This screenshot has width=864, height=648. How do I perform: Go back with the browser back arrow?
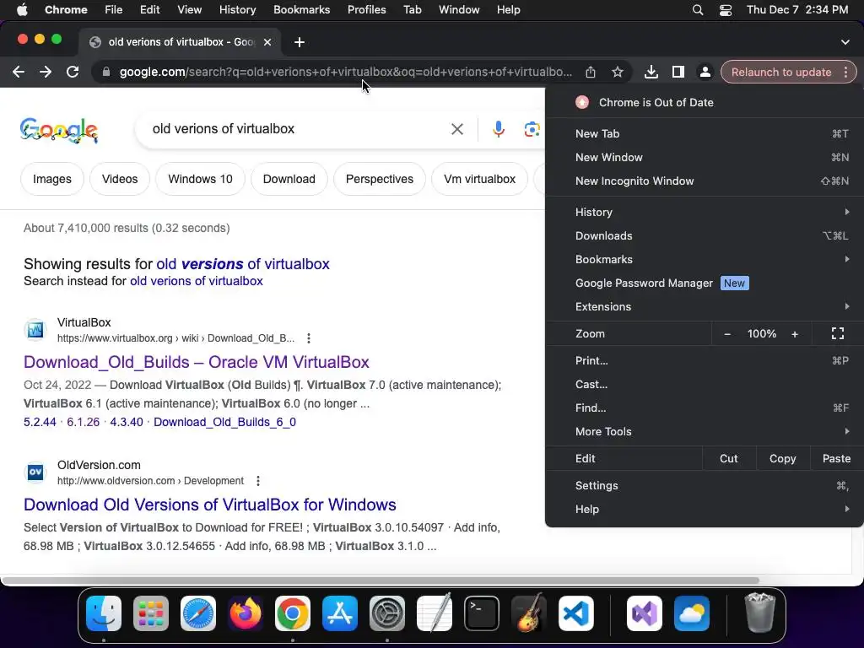[x=19, y=72]
